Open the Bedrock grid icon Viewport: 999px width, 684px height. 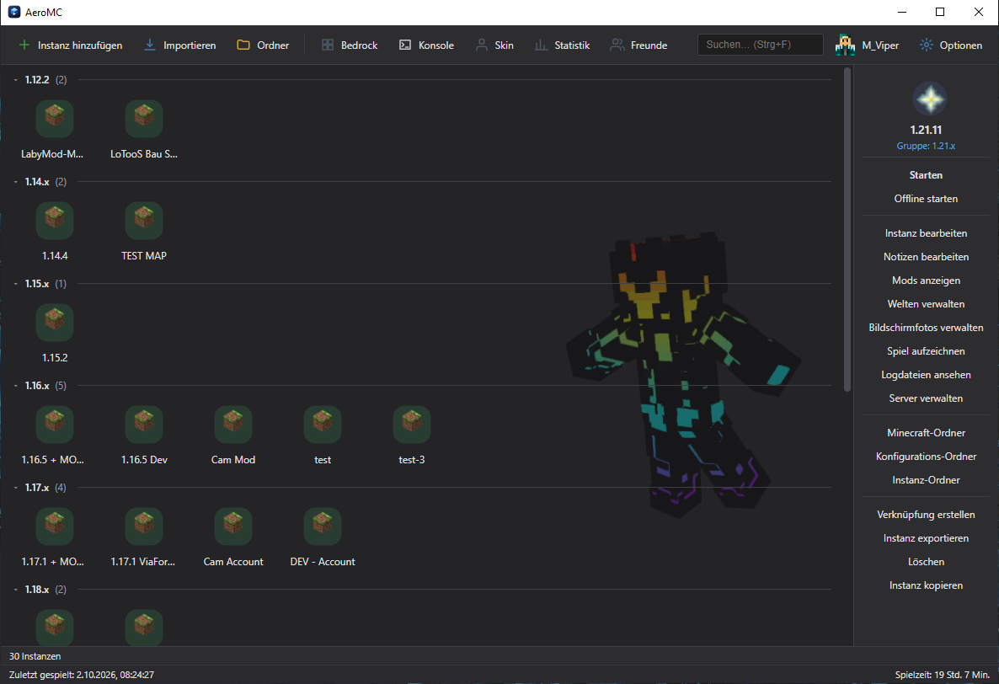tap(328, 45)
